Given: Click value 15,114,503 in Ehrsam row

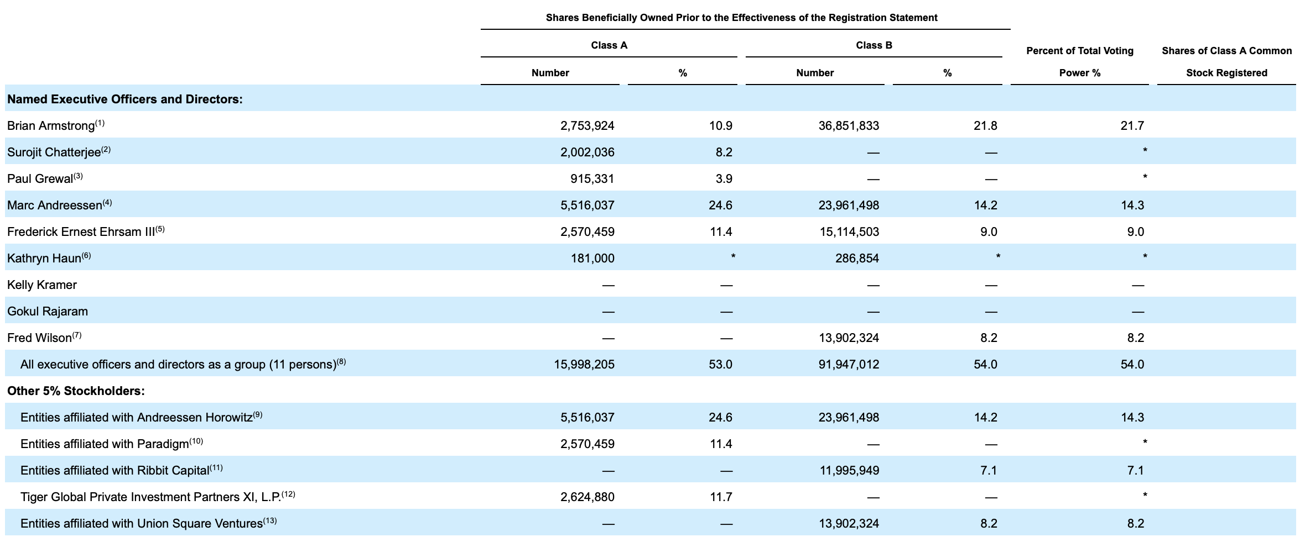Looking at the screenshot, I should click(849, 231).
